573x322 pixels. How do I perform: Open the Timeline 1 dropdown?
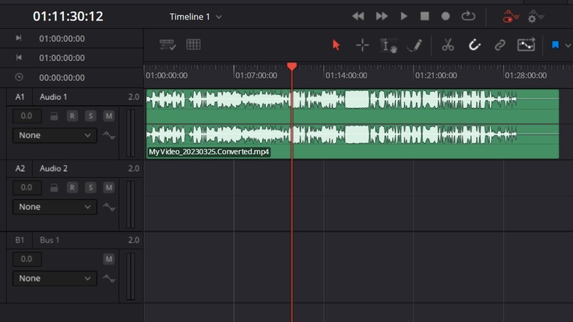click(195, 16)
